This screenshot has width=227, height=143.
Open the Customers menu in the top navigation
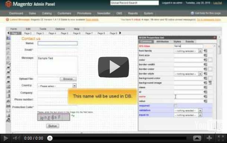click(x=64, y=13)
